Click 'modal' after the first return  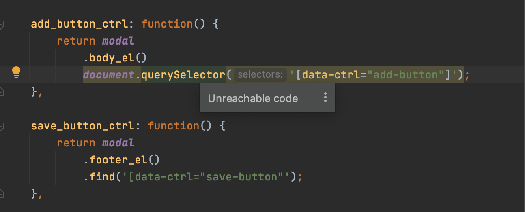pyautogui.click(x=118, y=41)
